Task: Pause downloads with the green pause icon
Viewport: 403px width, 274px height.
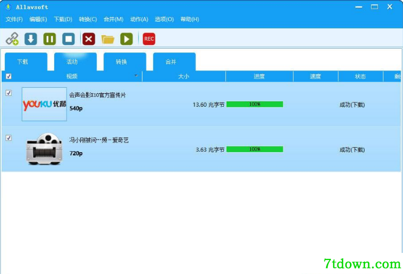Action: [50, 39]
